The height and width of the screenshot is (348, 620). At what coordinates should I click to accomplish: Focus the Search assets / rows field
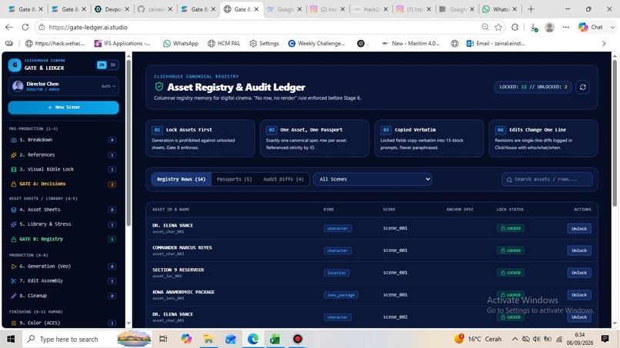click(x=547, y=179)
